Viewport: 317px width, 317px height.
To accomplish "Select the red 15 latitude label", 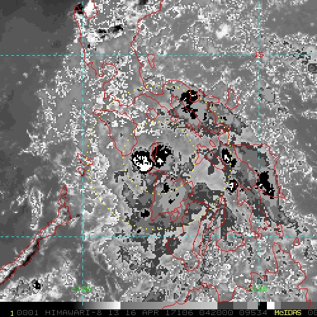I will [259, 55].
